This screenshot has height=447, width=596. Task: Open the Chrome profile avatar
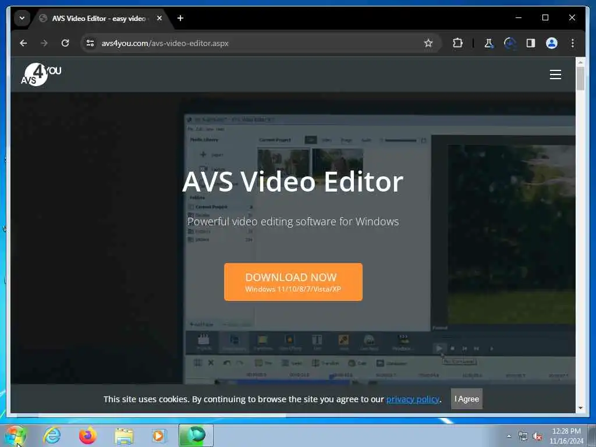[552, 43]
